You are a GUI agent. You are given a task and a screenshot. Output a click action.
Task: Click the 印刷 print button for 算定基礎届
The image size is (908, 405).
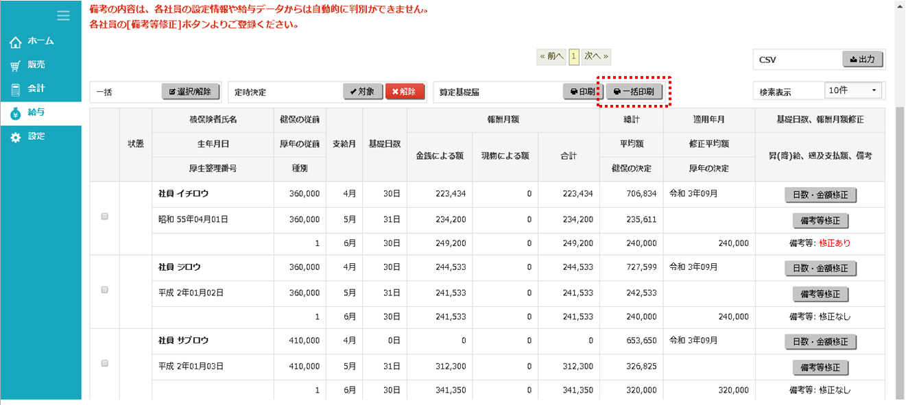(x=582, y=92)
